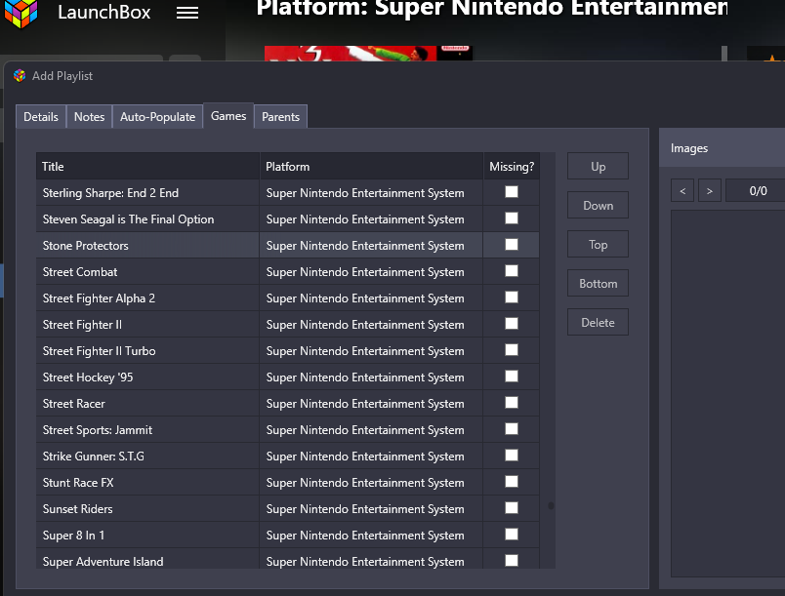Click the Platform column header
Screen dimensions: 785x596
[x=371, y=167]
